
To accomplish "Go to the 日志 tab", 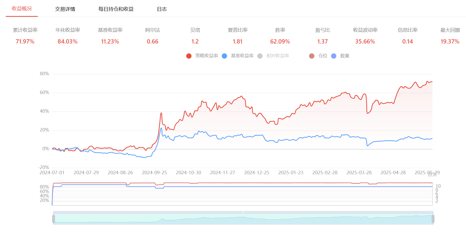I will (x=162, y=9).
